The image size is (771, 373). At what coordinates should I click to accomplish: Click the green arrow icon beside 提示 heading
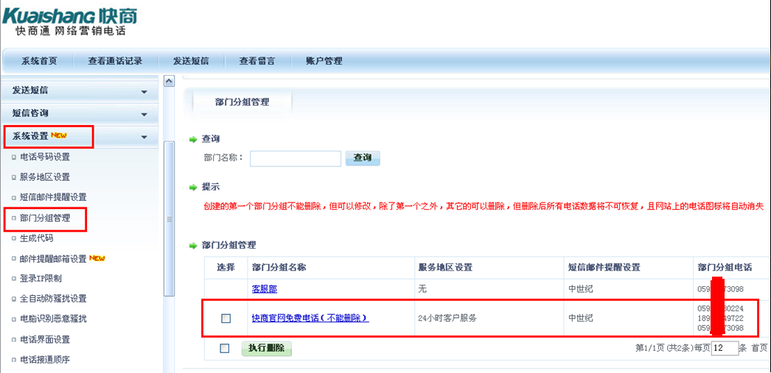[x=194, y=188]
